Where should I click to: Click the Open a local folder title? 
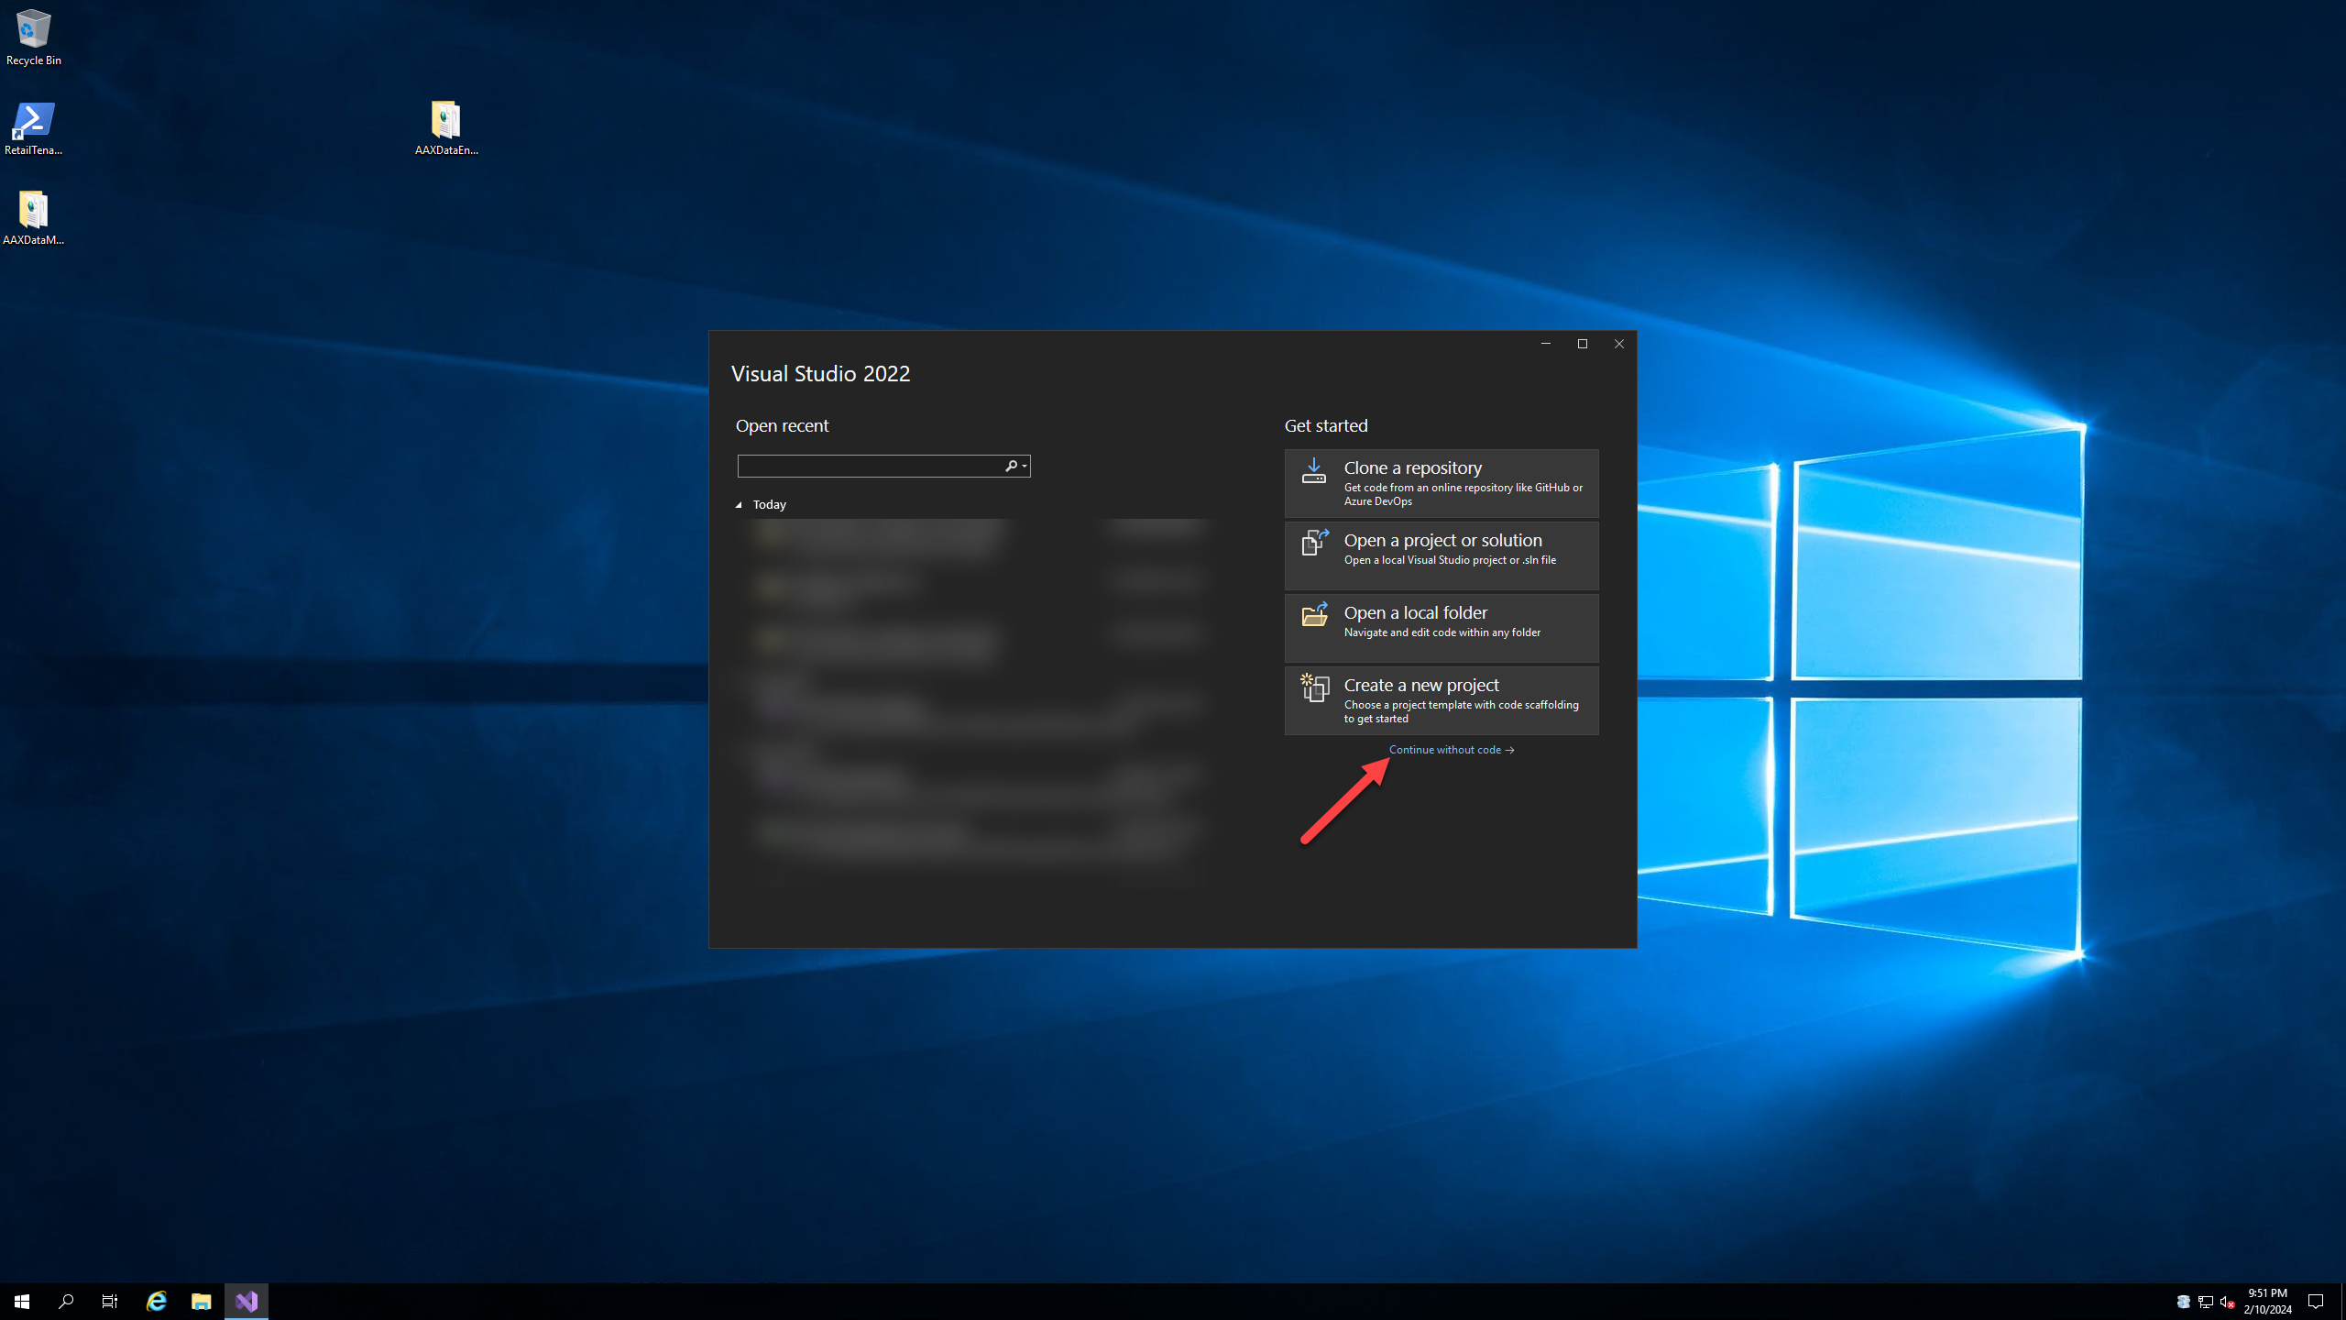(1415, 613)
